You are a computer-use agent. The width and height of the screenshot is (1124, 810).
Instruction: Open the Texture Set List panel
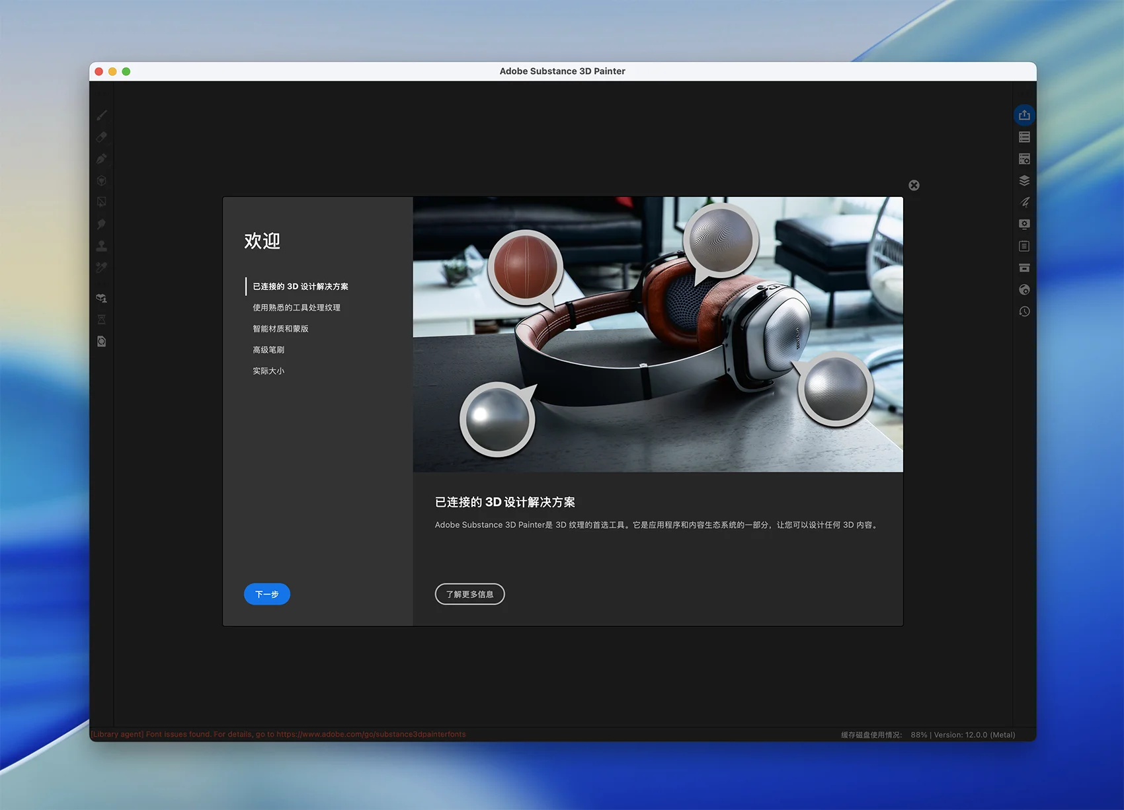click(1024, 137)
